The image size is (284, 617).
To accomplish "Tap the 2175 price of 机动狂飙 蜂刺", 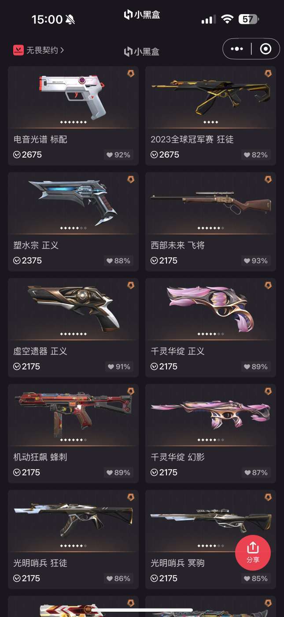I will pyautogui.click(x=31, y=473).
